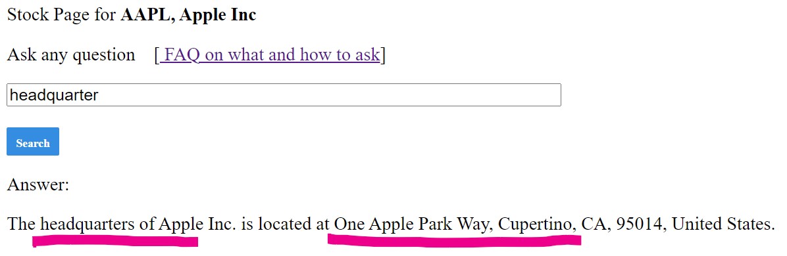Screen dimensions: 787x256
Task: Open the FAQ on what and how to ask link
Action: 270,54
